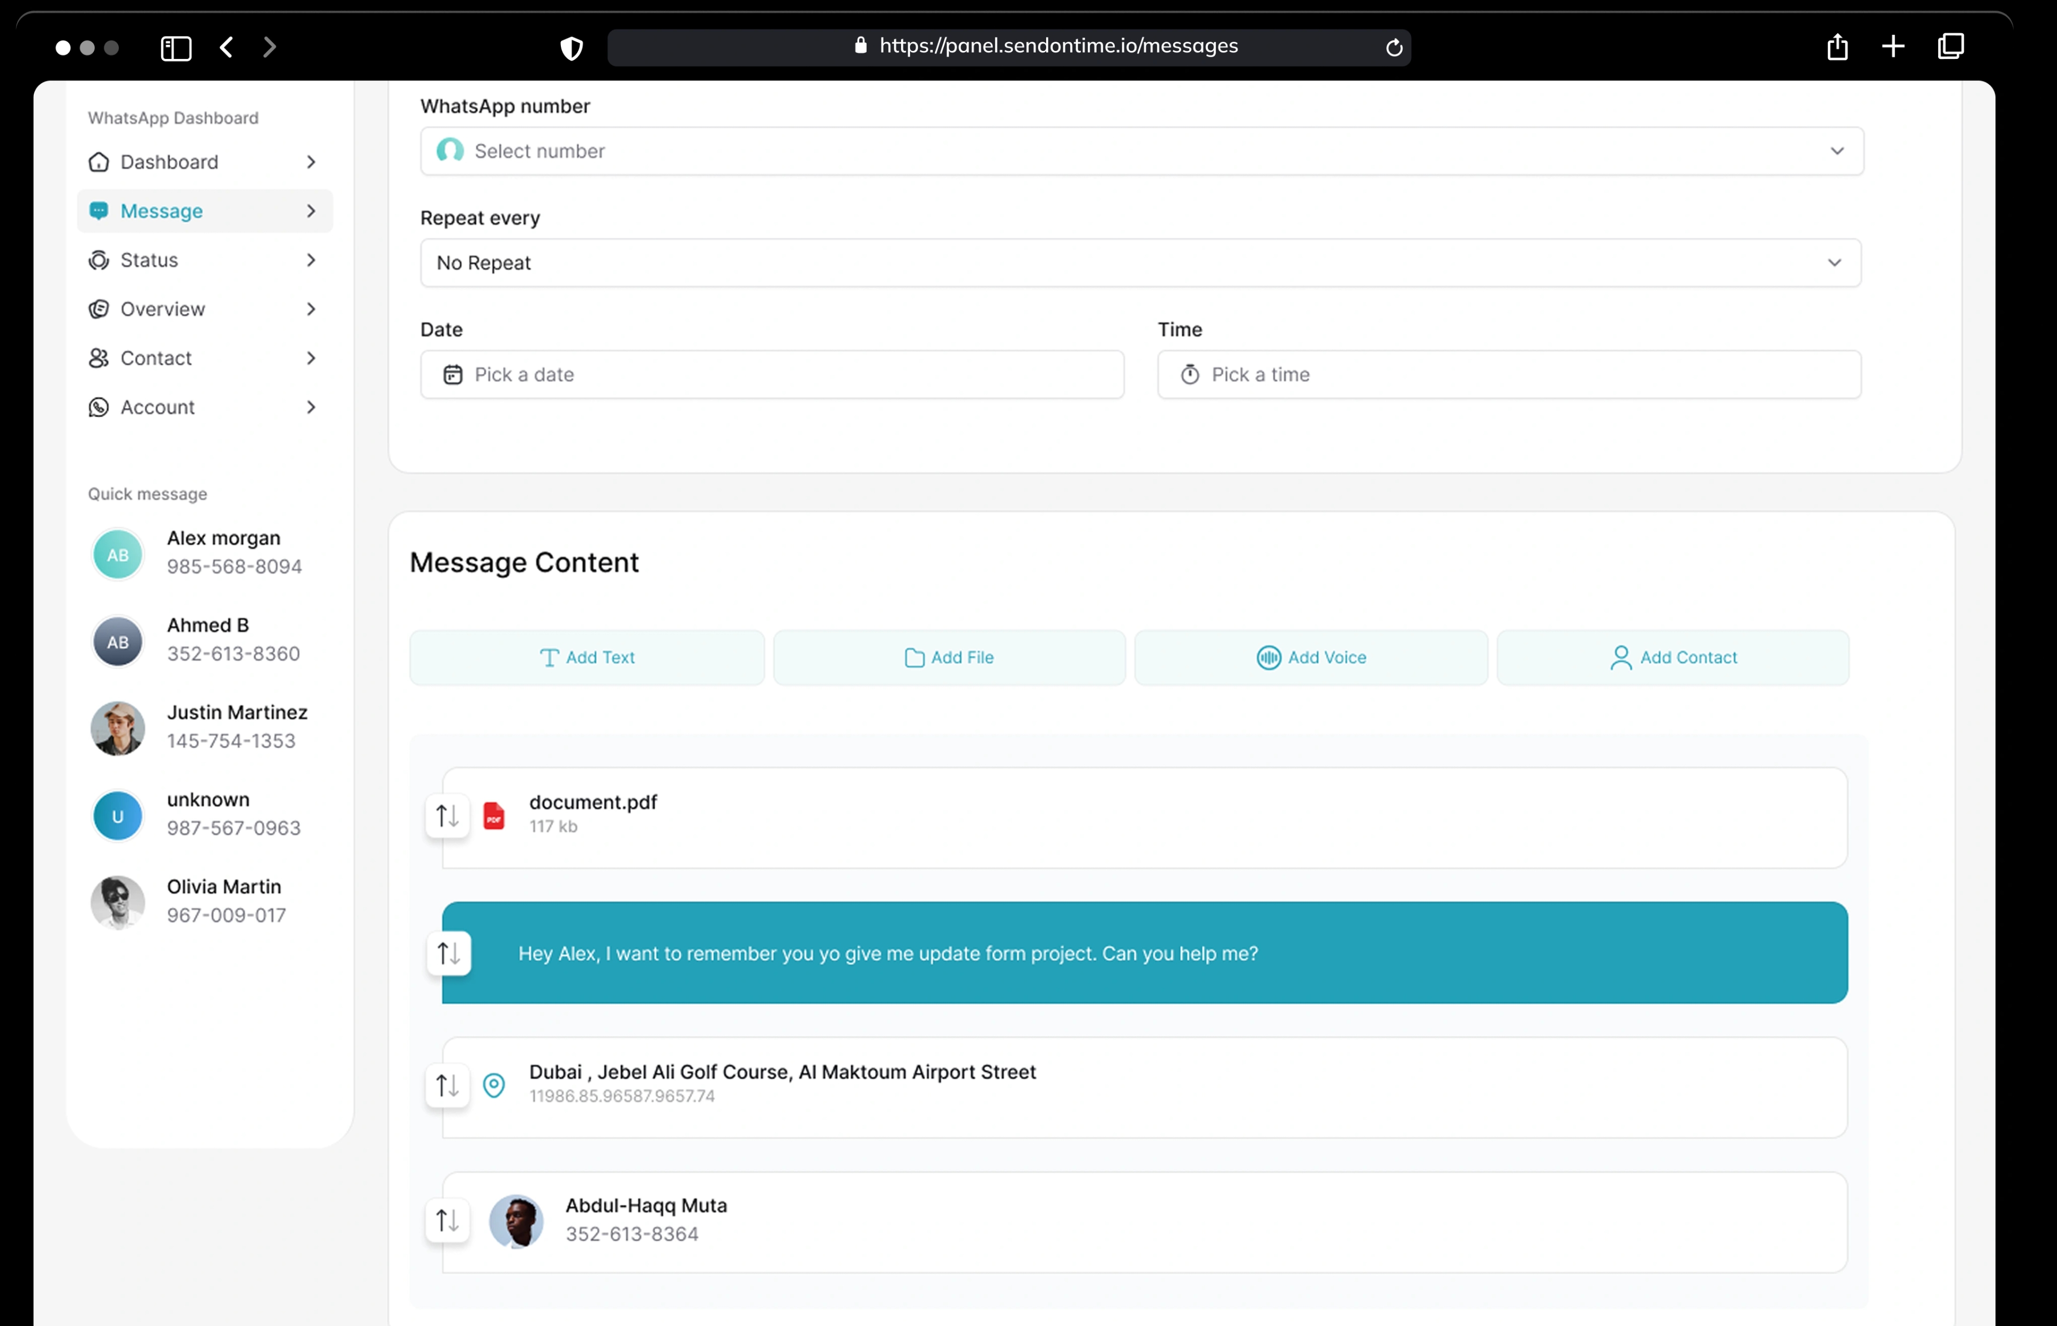Click the location pin icon

[494, 1085]
